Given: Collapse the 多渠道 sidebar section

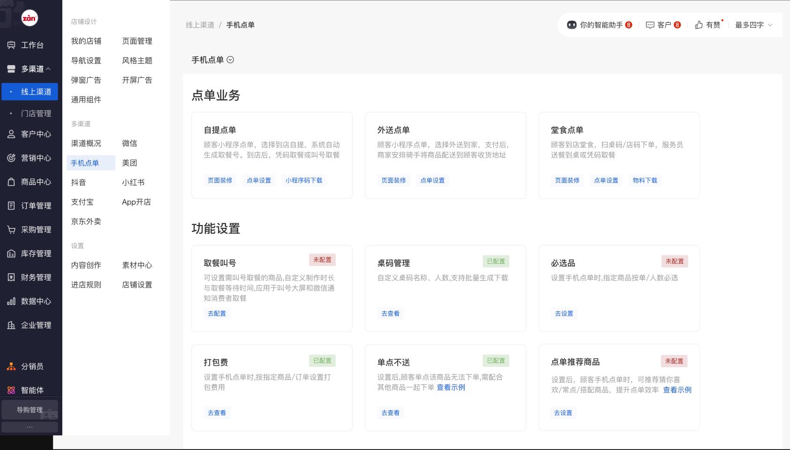Looking at the screenshot, I should click(48, 69).
